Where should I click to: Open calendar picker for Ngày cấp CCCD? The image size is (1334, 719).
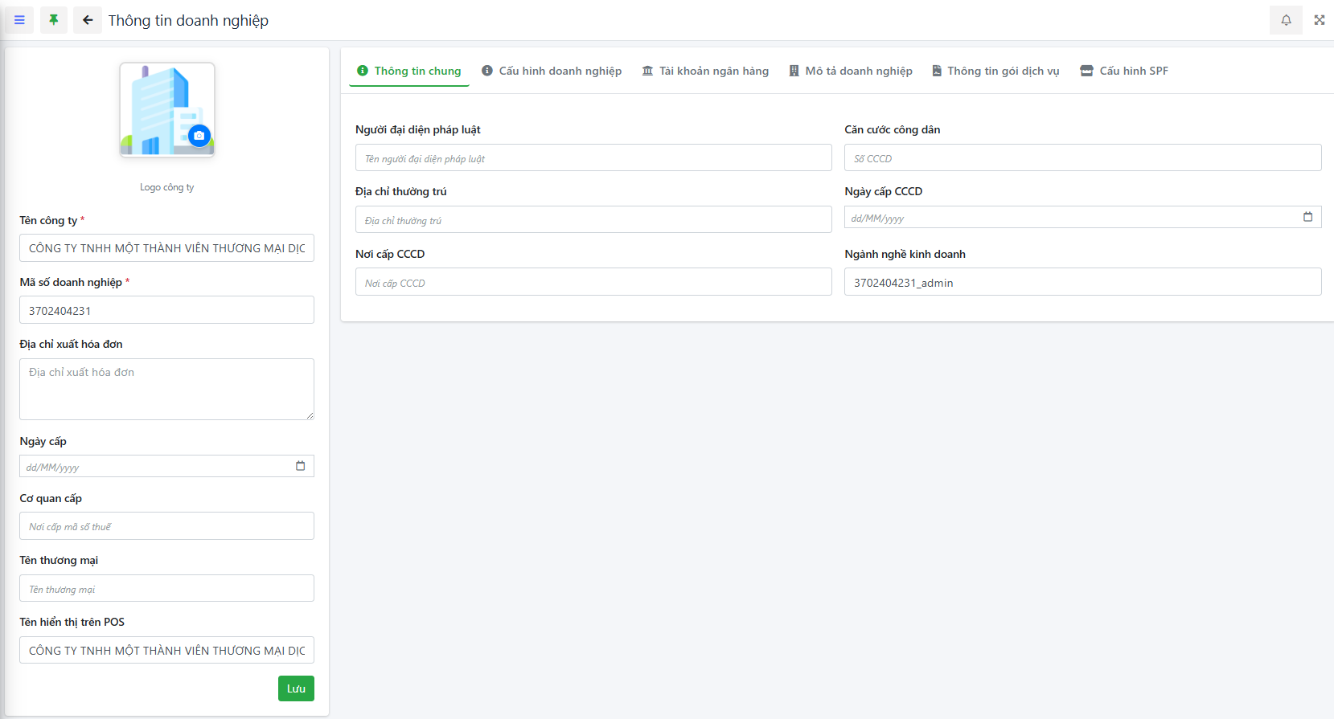[x=1307, y=217]
